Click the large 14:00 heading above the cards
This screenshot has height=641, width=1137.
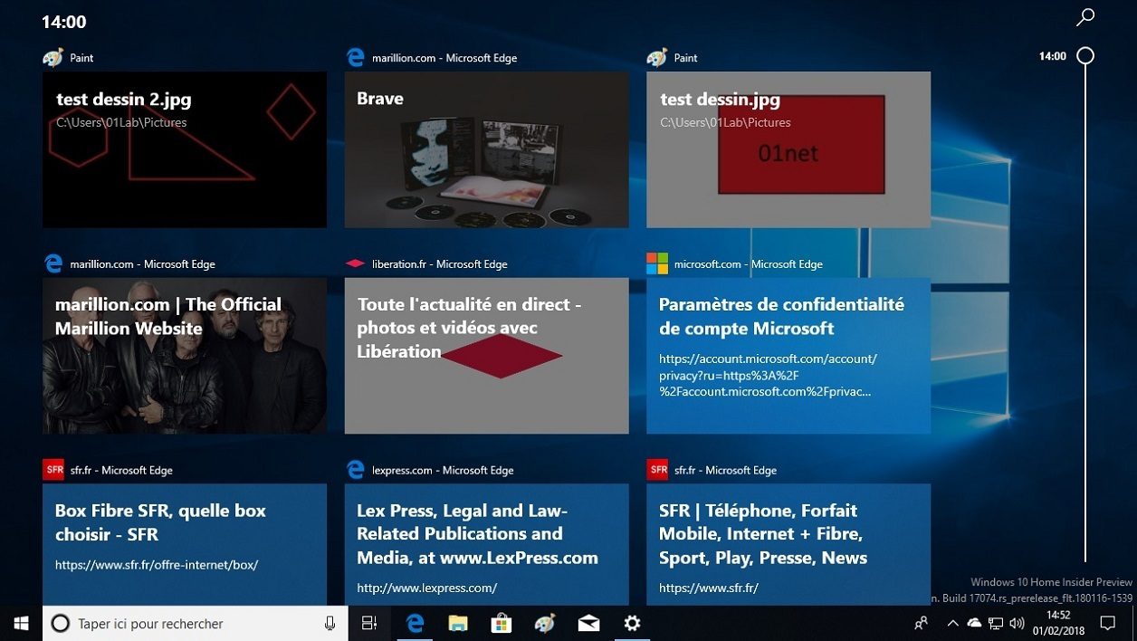pyautogui.click(x=64, y=22)
